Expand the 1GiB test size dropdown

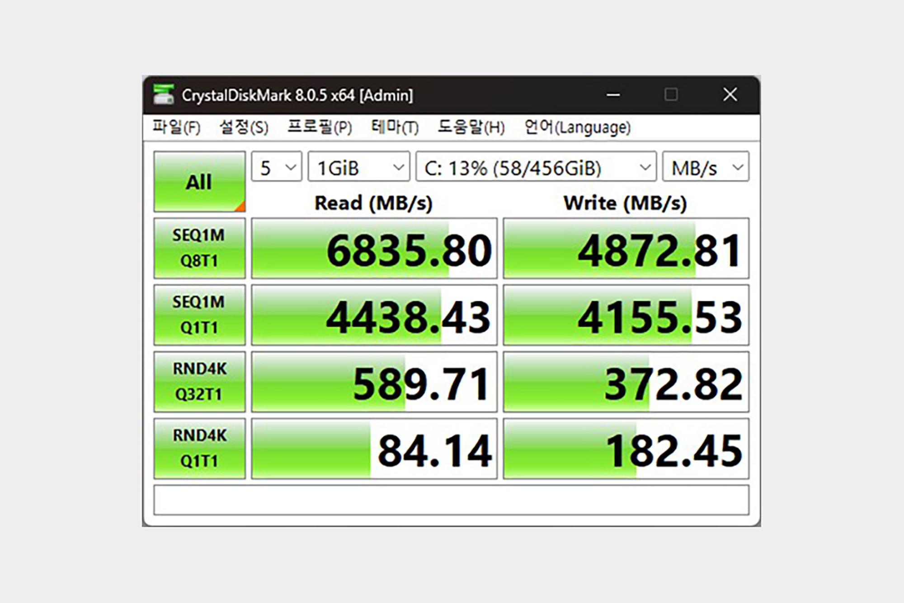(359, 167)
